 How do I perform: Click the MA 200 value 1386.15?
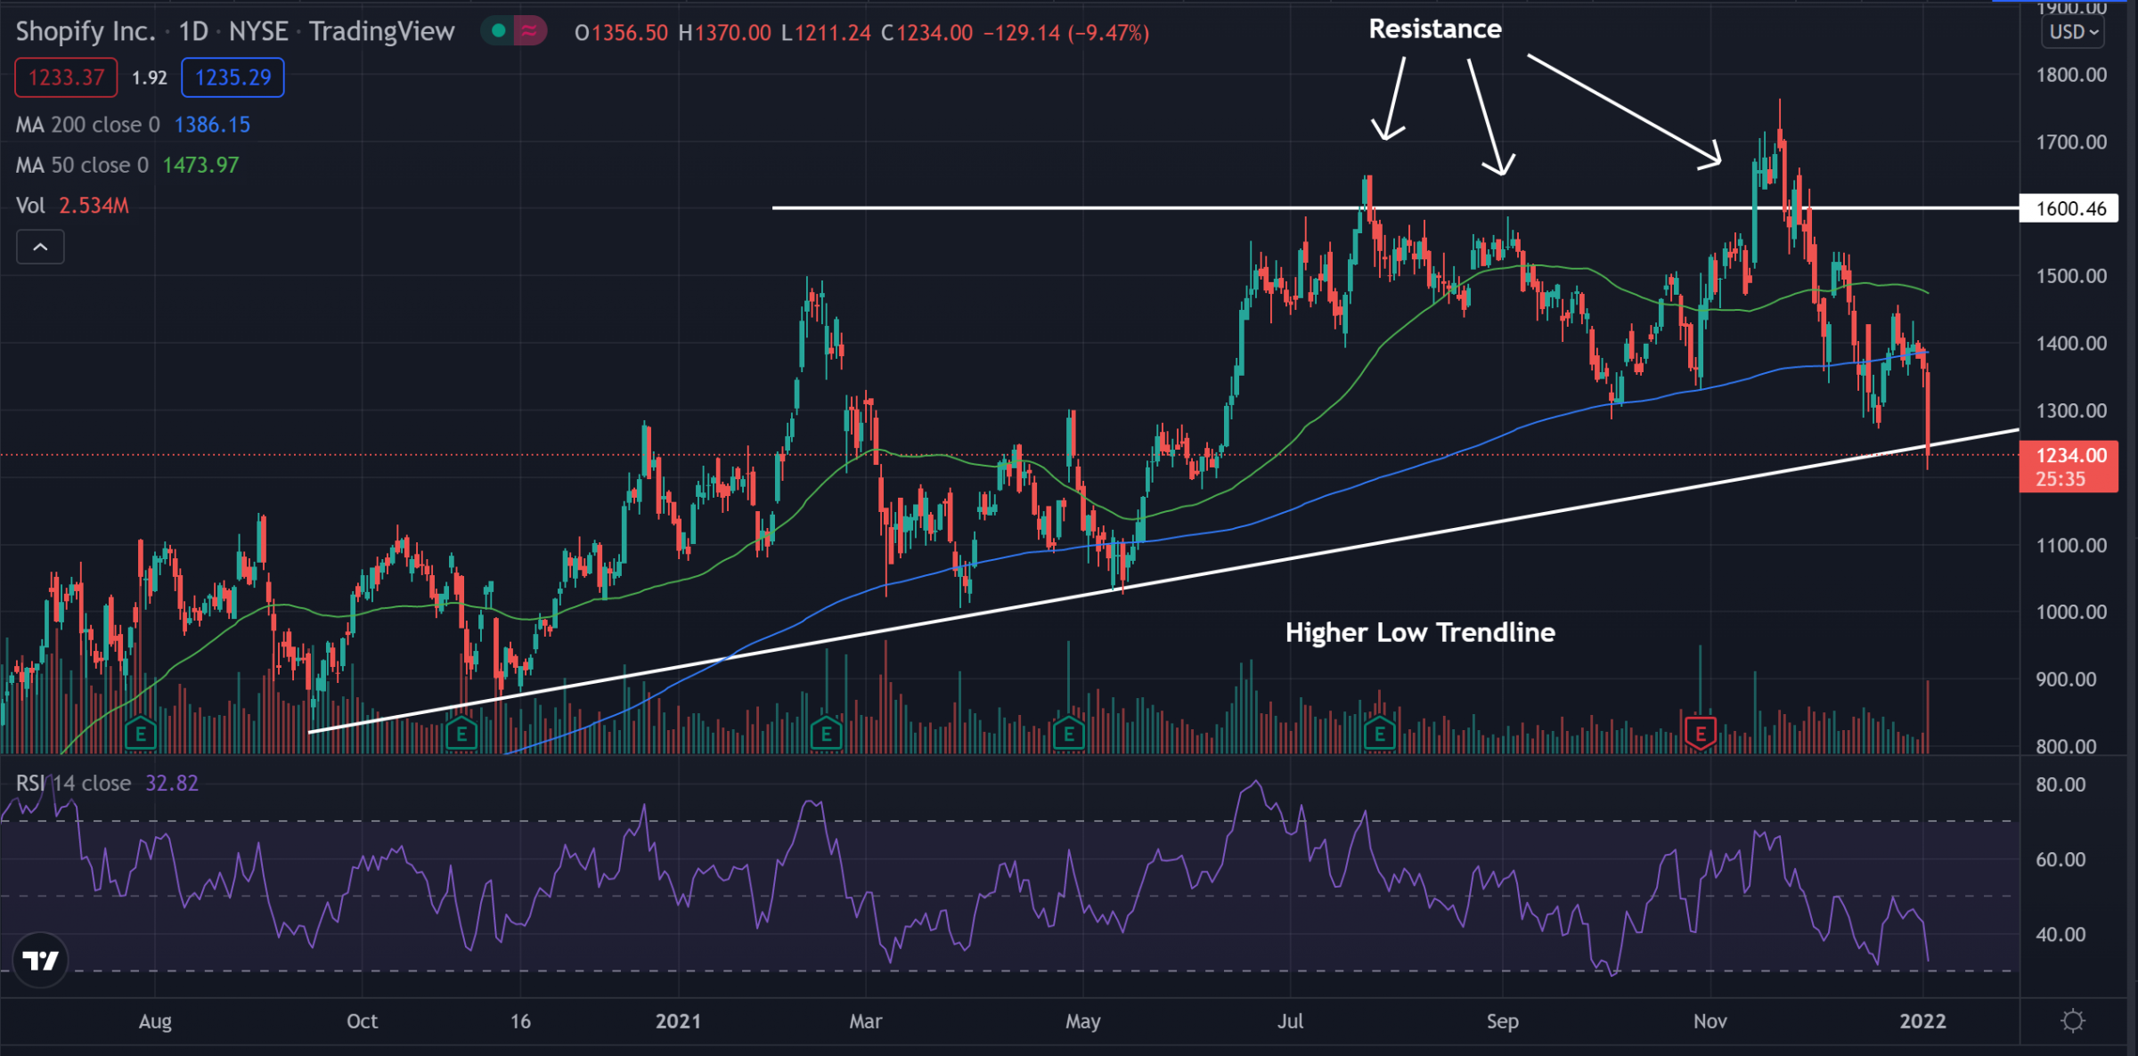pyautogui.click(x=212, y=125)
